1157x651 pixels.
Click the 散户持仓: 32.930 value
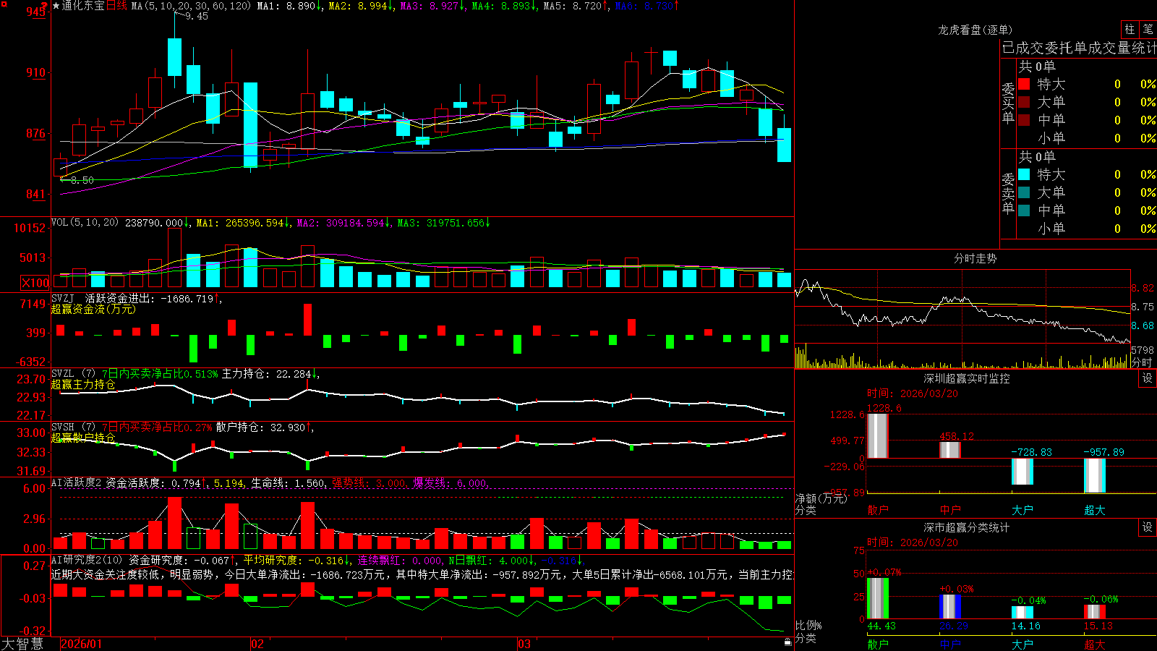coord(261,427)
